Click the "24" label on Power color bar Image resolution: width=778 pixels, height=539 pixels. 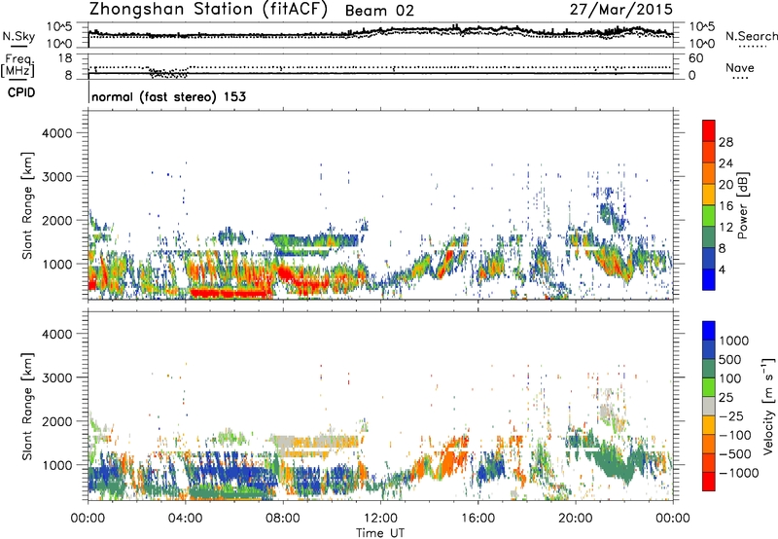click(725, 163)
